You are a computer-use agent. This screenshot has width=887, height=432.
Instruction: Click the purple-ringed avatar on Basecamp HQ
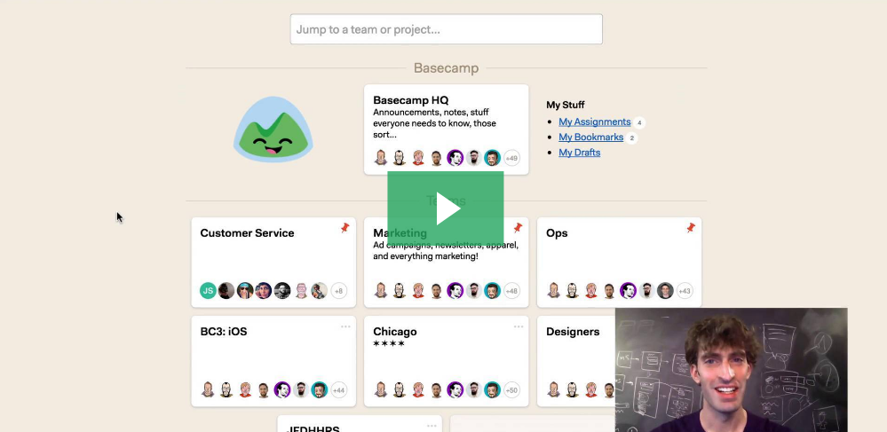[x=455, y=158]
